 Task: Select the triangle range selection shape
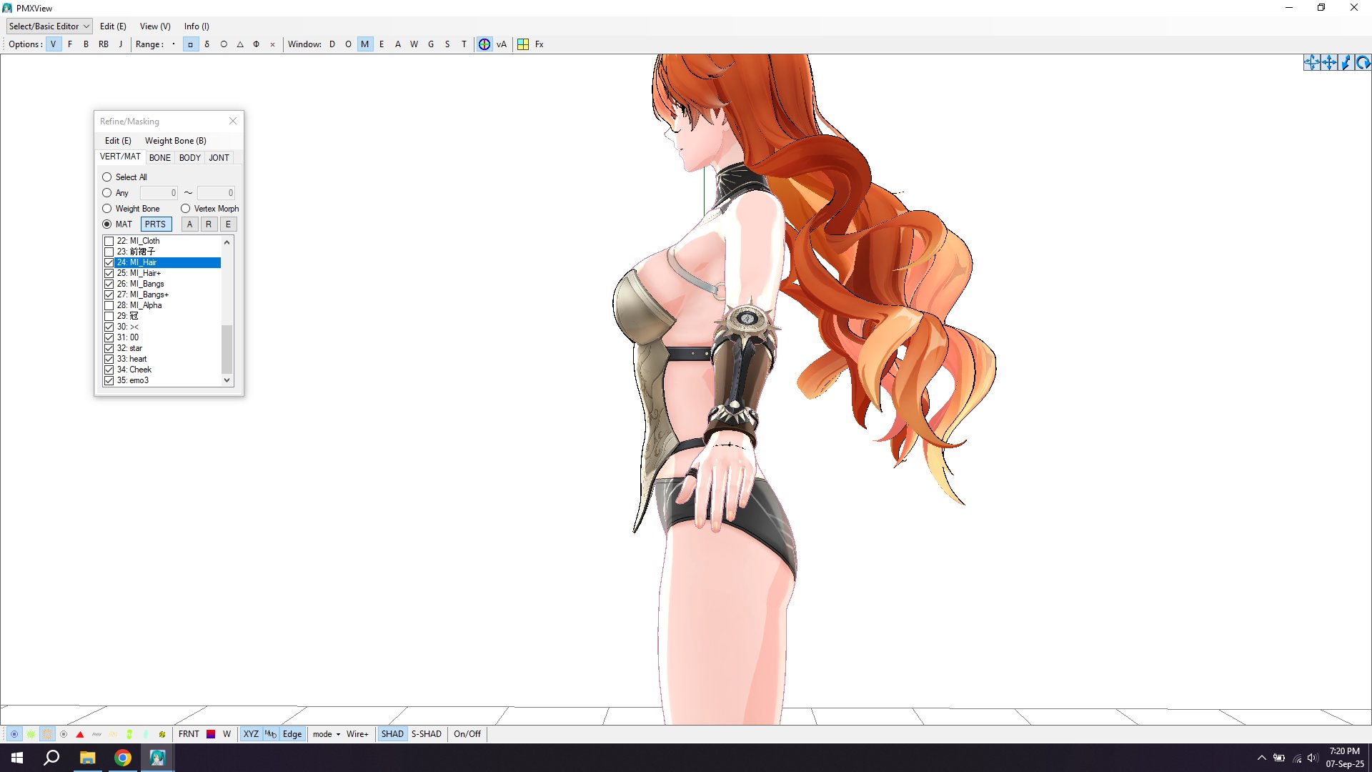tap(240, 44)
